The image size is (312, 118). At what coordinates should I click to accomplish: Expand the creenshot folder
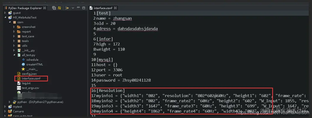pos(14,27)
